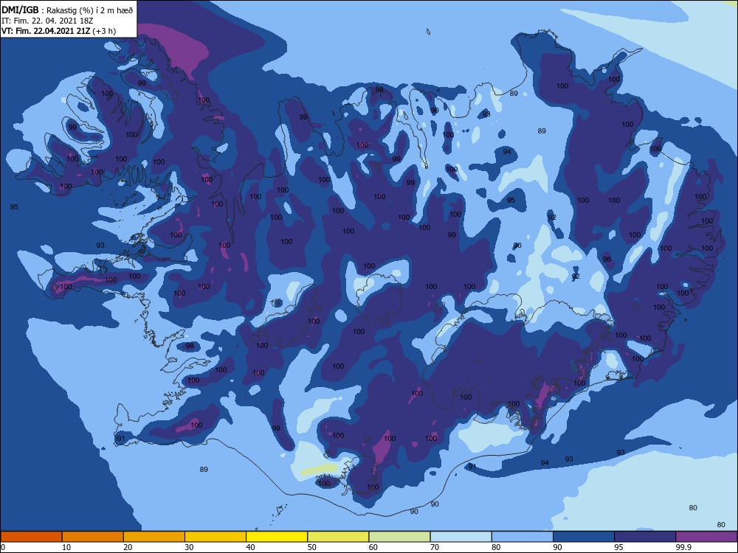The width and height of the screenshot is (738, 553).
Task: Click the small island outline north of Iceland
Action: [x=428, y=32]
